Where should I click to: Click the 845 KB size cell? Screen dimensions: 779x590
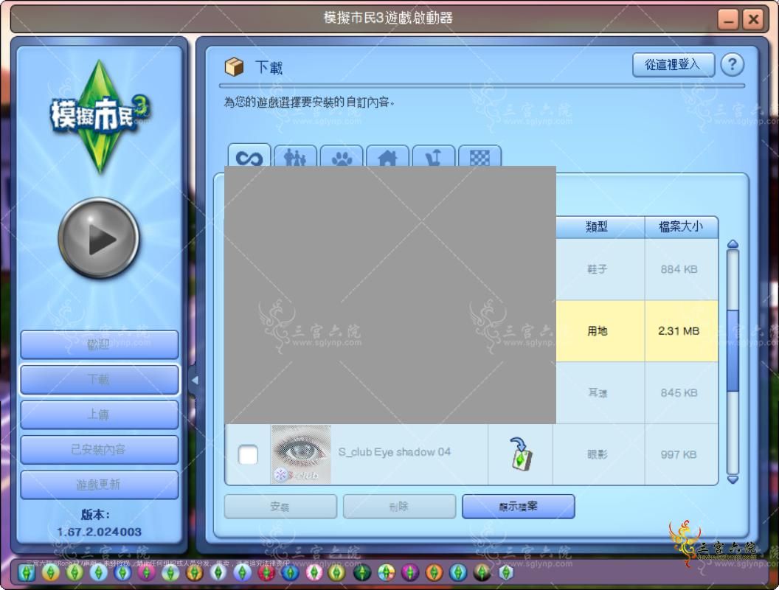pos(681,393)
